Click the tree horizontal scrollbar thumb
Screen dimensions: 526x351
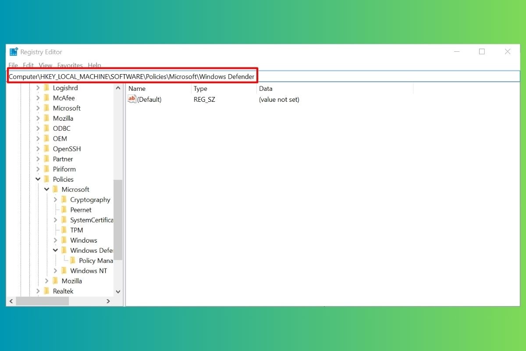(43, 301)
